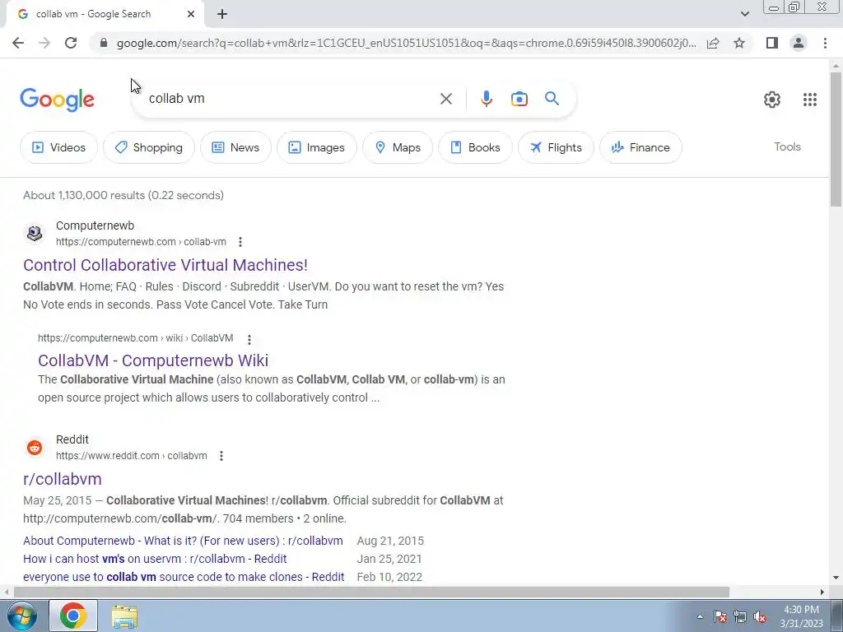This screenshot has width=843, height=632.
Task: Open Google quick settings gear
Action: [772, 100]
